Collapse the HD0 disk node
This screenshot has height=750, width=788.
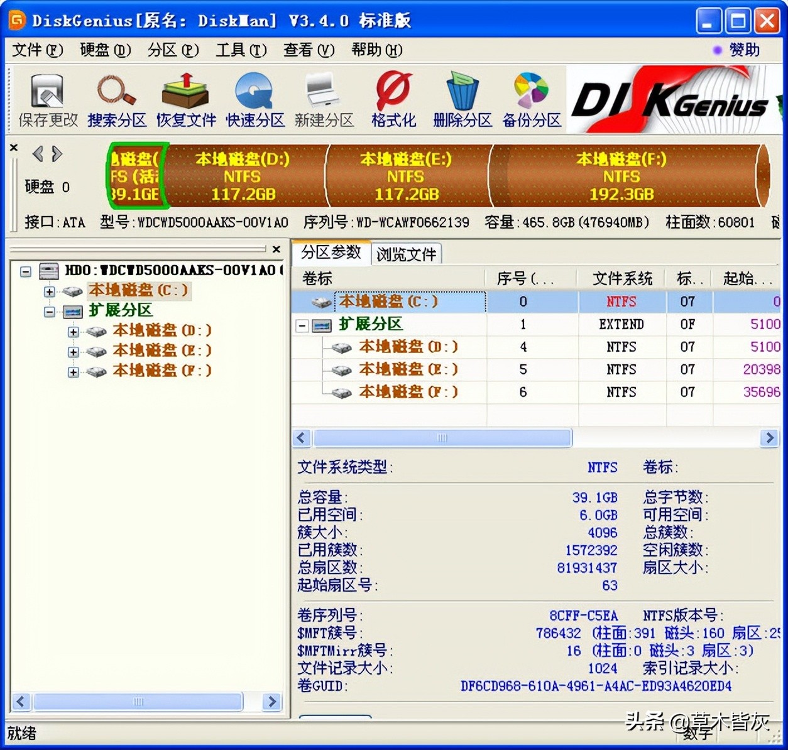point(26,271)
